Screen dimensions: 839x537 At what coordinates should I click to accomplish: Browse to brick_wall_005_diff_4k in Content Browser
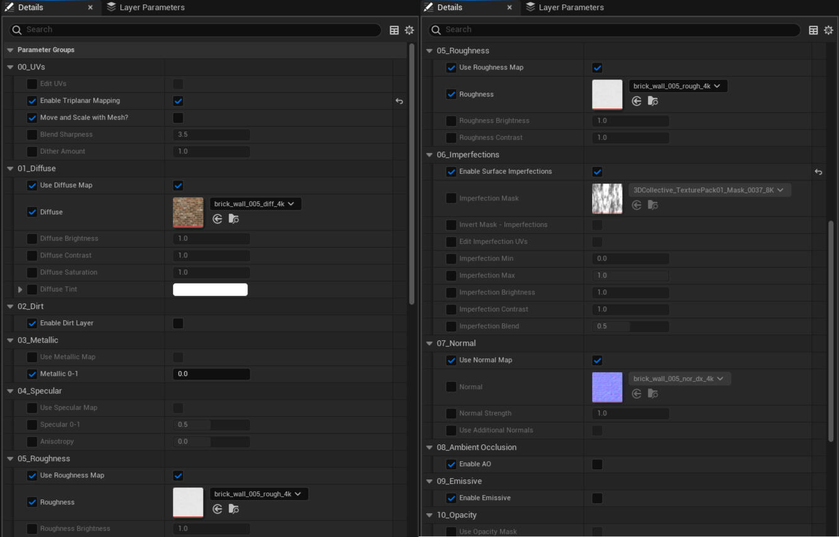(234, 219)
